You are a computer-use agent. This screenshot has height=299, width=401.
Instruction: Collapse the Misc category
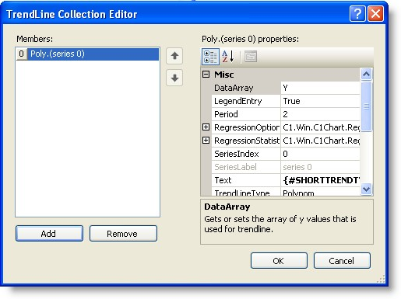(x=206, y=75)
